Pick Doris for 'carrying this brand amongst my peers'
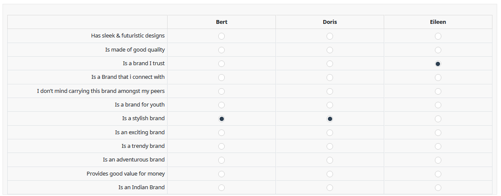 point(330,91)
